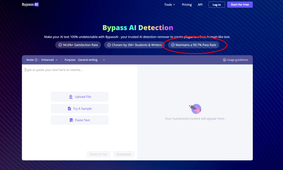Click the Upload File button
Screen dimensions: 283x170
click(80, 97)
